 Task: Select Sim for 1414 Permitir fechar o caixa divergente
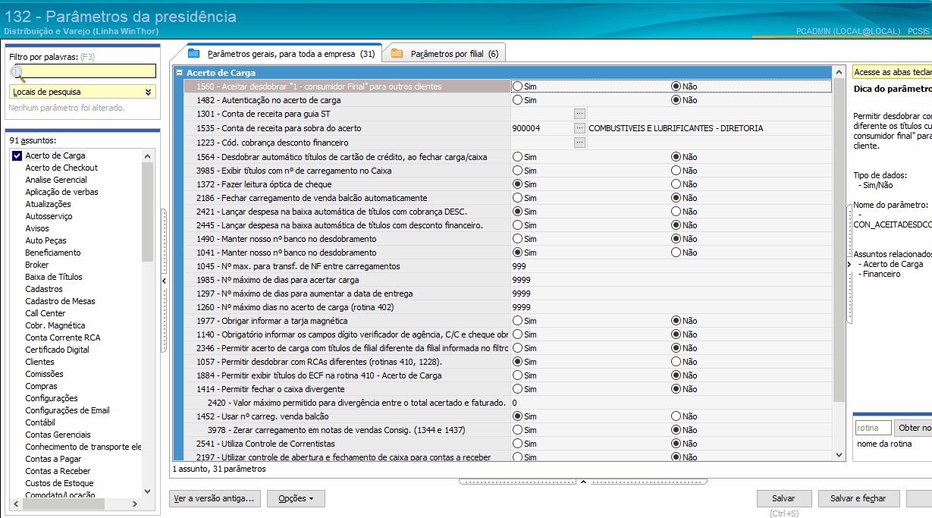[x=517, y=389]
